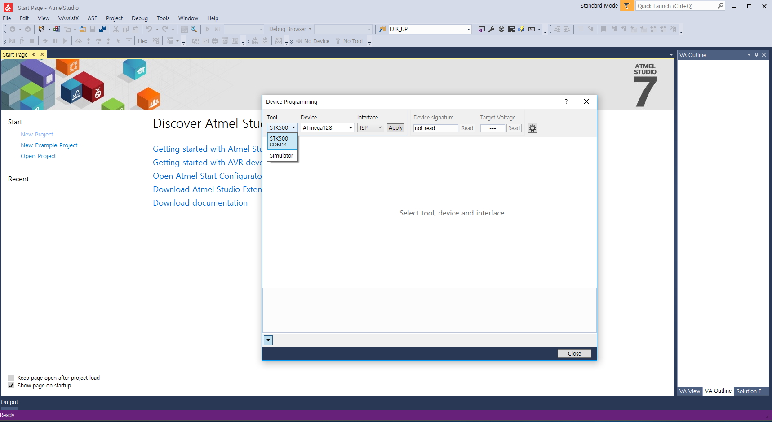Close the Start Page tab
The height and width of the screenshot is (422, 772).
click(42, 54)
